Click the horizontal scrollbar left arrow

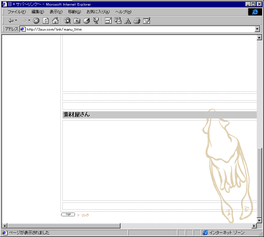point(5,226)
